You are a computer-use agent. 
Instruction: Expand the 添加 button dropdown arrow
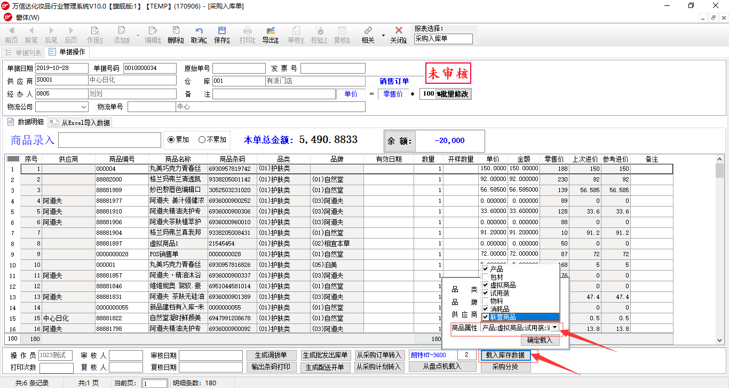[138, 36]
